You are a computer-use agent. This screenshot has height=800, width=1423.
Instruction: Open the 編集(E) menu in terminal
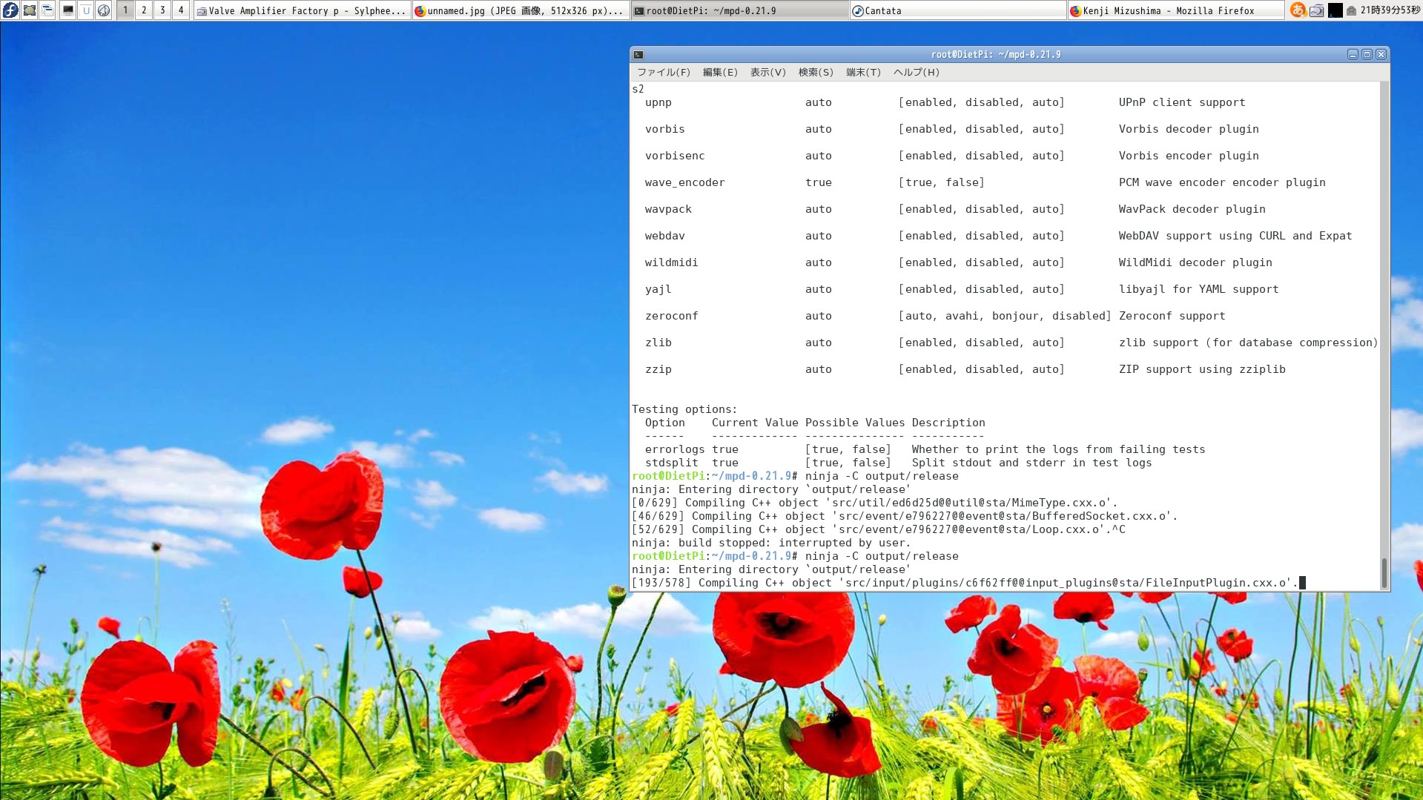click(719, 72)
